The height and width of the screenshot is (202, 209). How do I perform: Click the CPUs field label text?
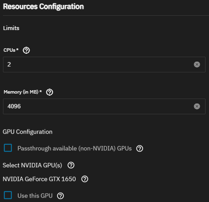11,50
